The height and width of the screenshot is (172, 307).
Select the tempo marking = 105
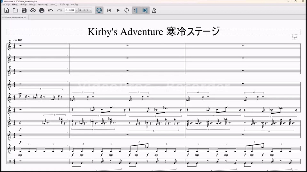pyautogui.click(x=18, y=40)
